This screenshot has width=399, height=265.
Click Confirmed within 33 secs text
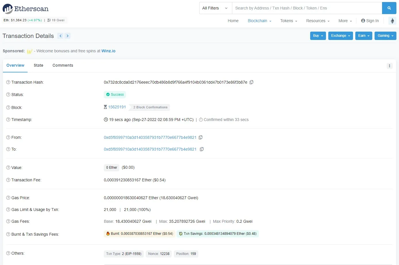226,120
